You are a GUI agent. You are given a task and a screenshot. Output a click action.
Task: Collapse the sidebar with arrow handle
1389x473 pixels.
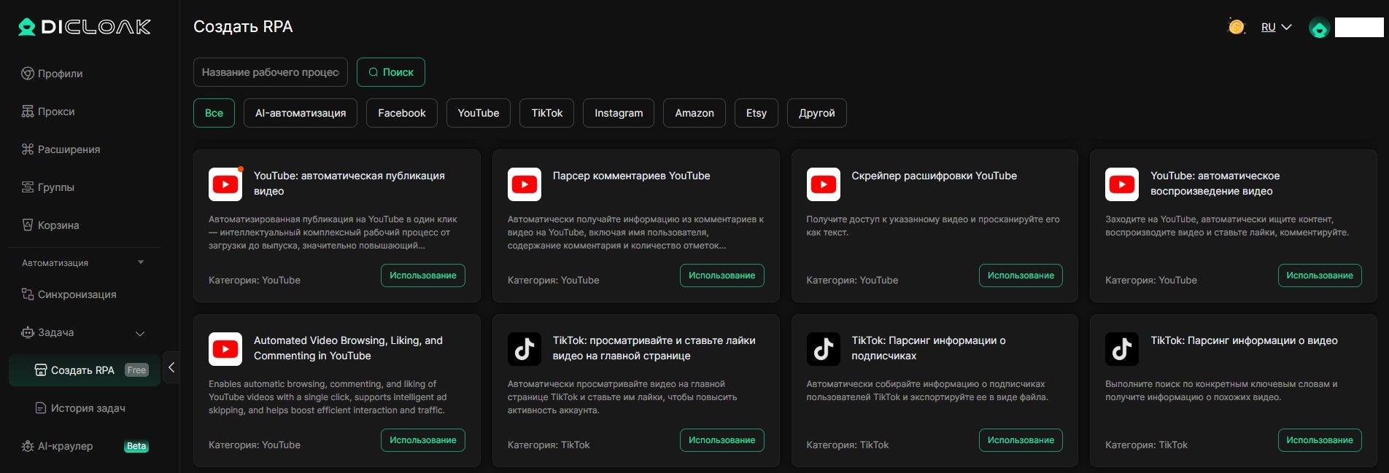171,367
